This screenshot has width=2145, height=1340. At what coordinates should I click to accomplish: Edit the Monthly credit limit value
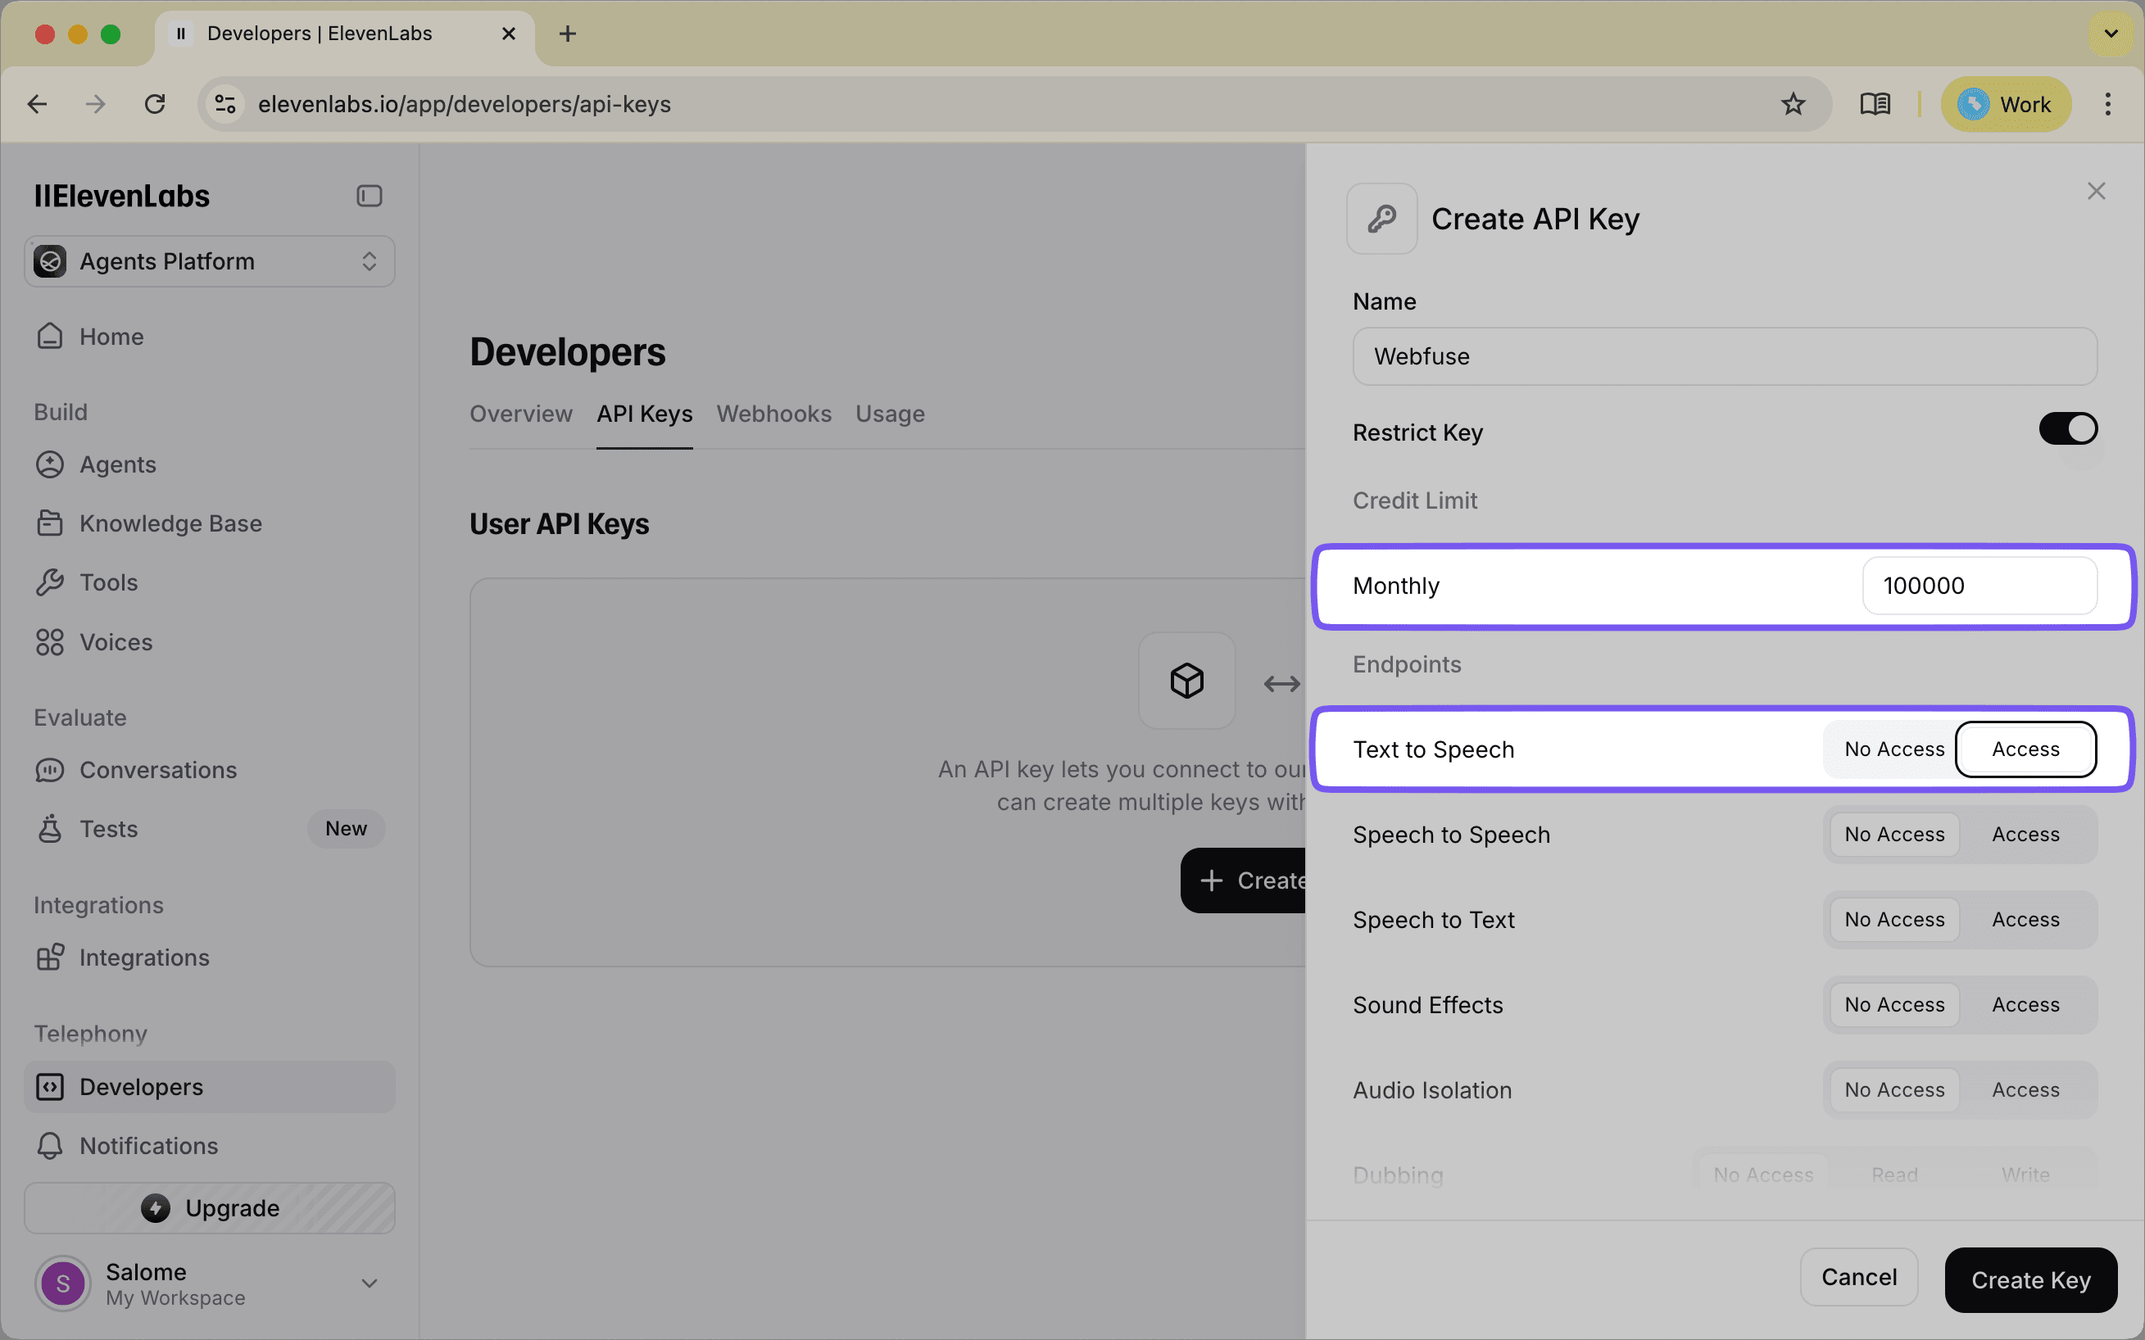[x=1980, y=585]
